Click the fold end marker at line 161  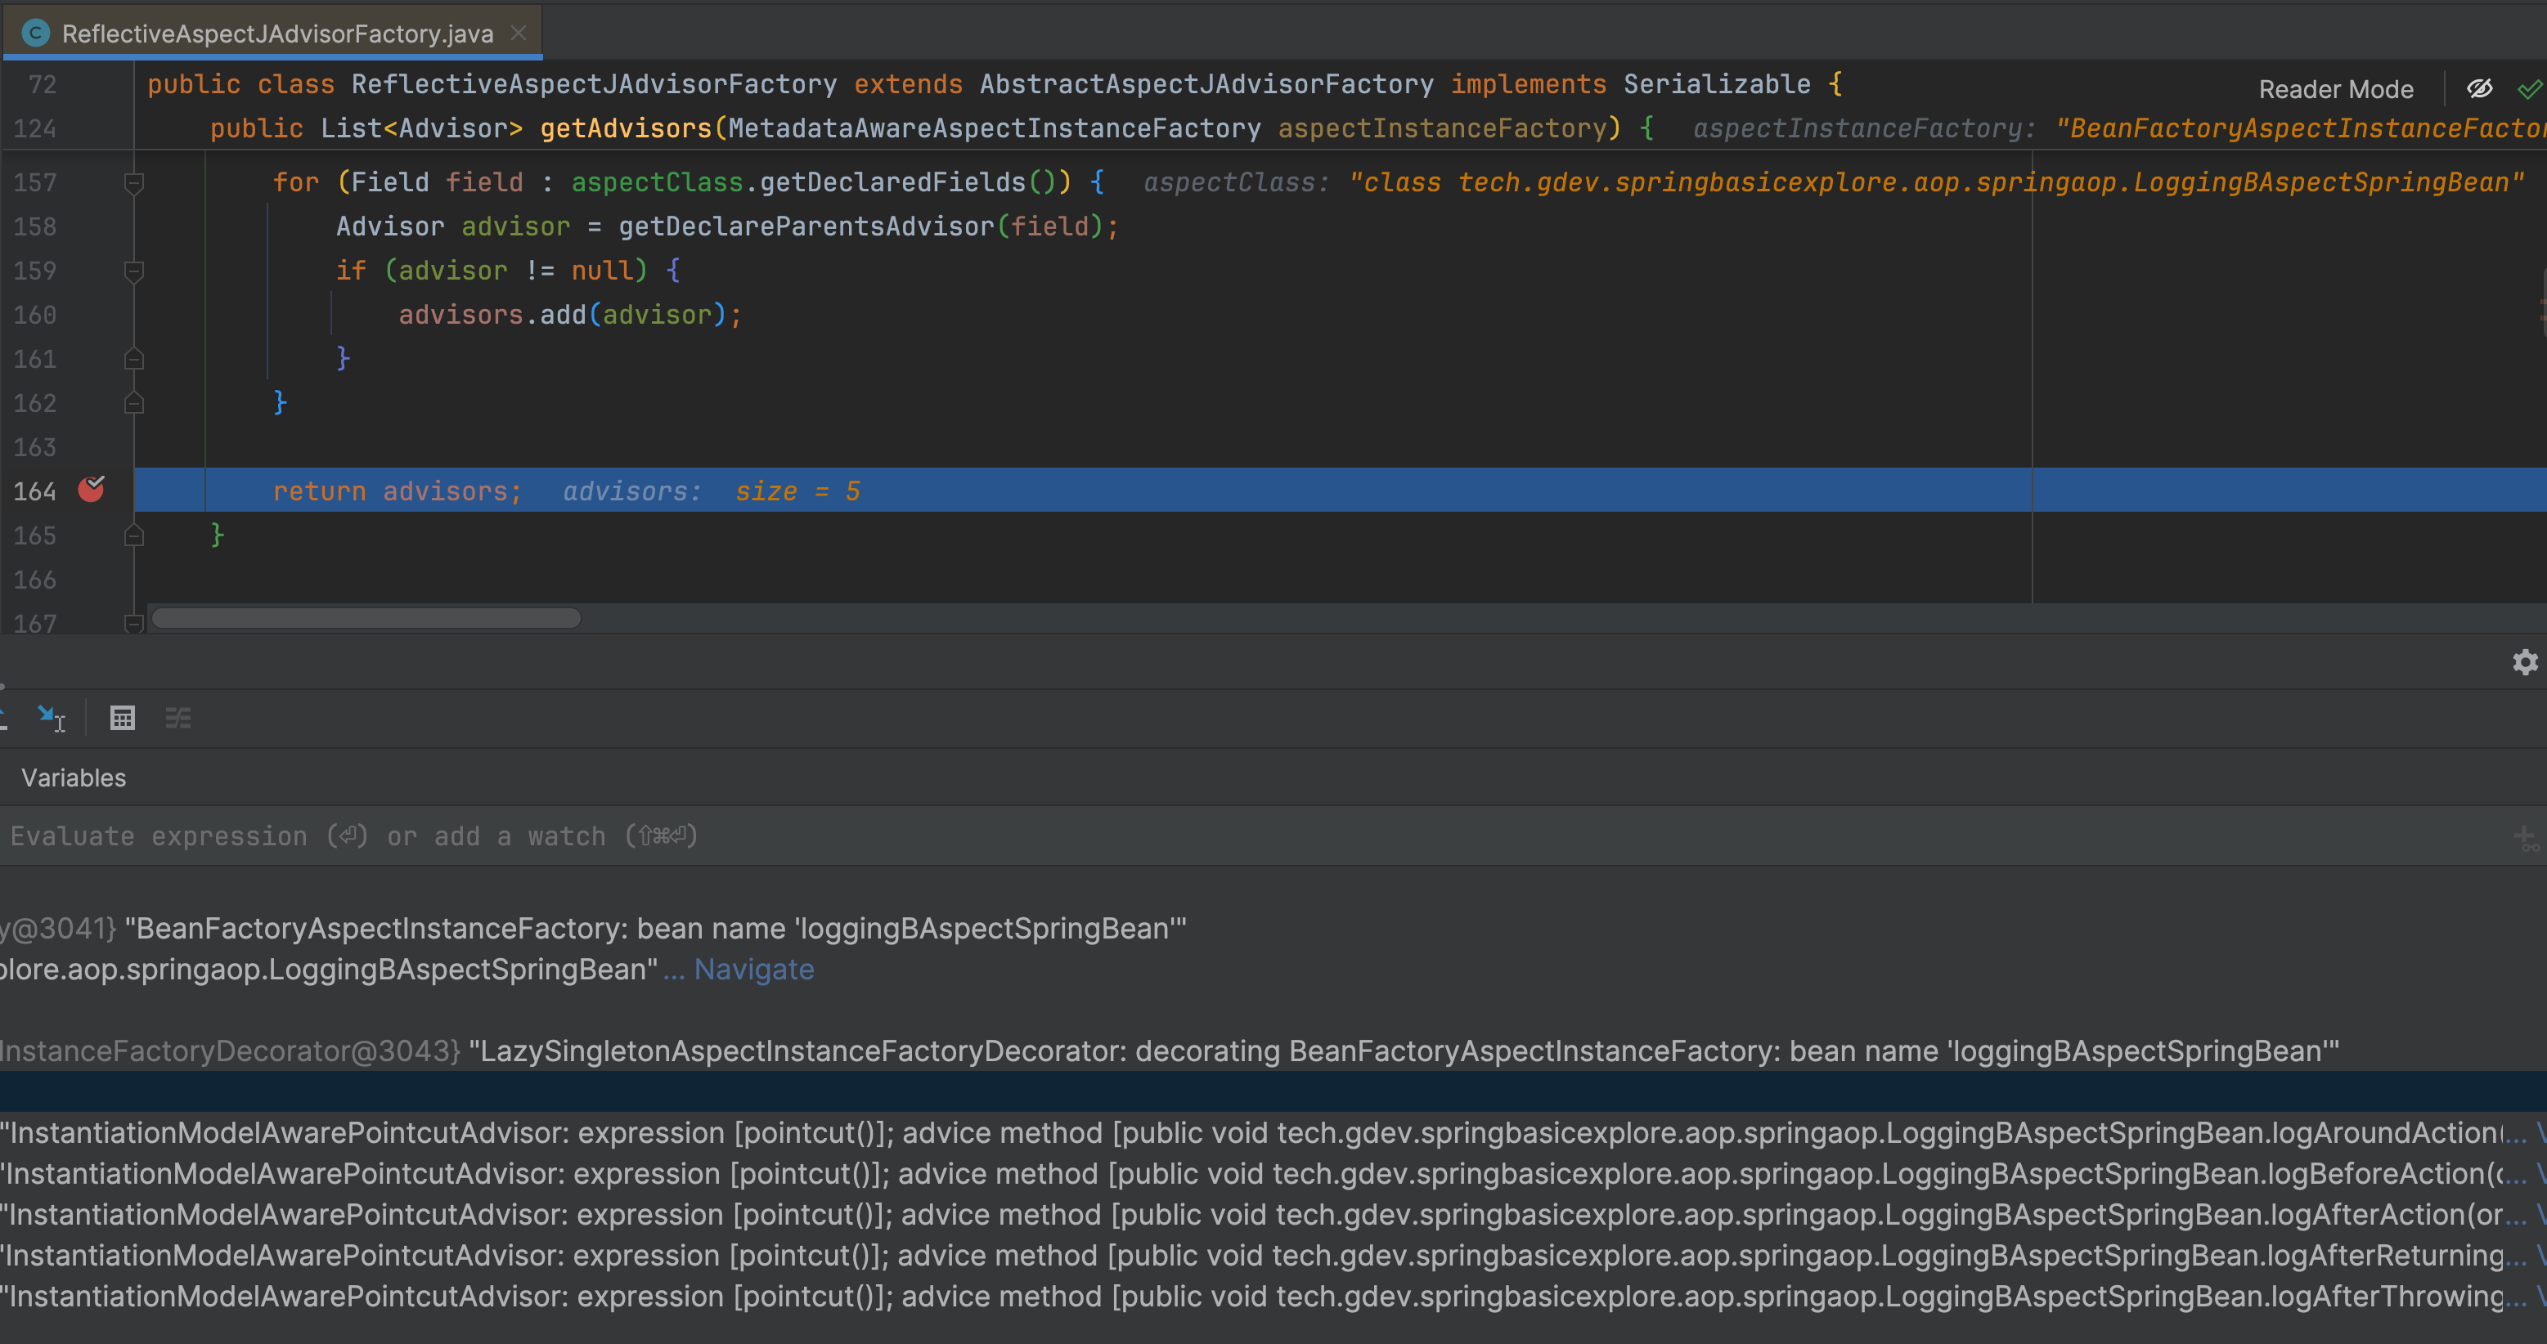pyautogui.click(x=133, y=359)
